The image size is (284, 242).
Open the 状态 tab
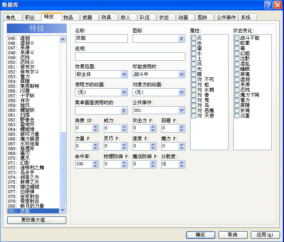point(166,18)
